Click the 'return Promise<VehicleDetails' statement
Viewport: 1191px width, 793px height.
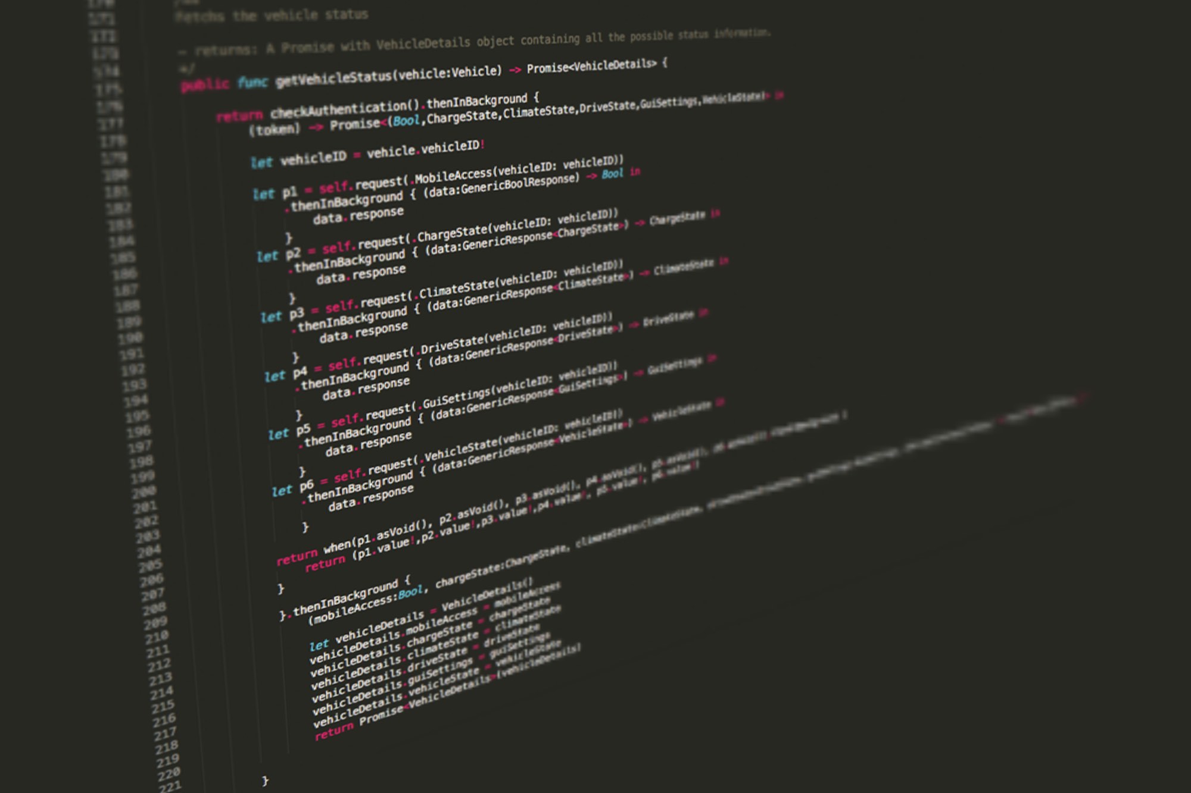click(x=381, y=715)
